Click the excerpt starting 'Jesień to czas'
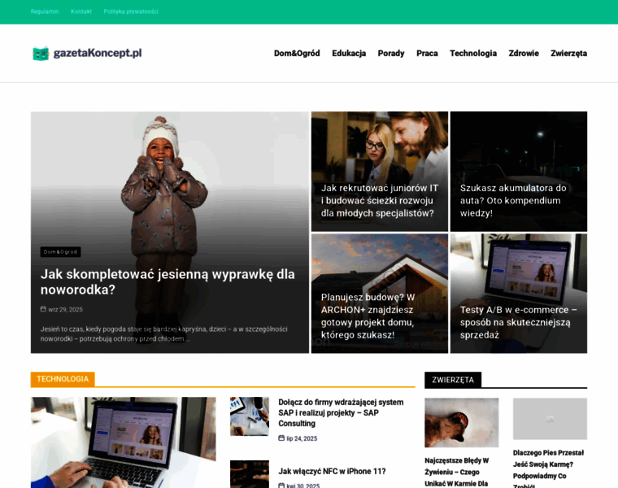The height and width of the screenshot is (488, 618). click(x=163, y=334)
